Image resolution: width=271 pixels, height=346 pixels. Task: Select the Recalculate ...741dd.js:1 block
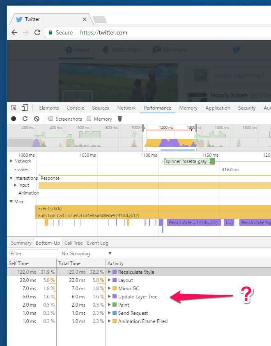click(194, 222)
